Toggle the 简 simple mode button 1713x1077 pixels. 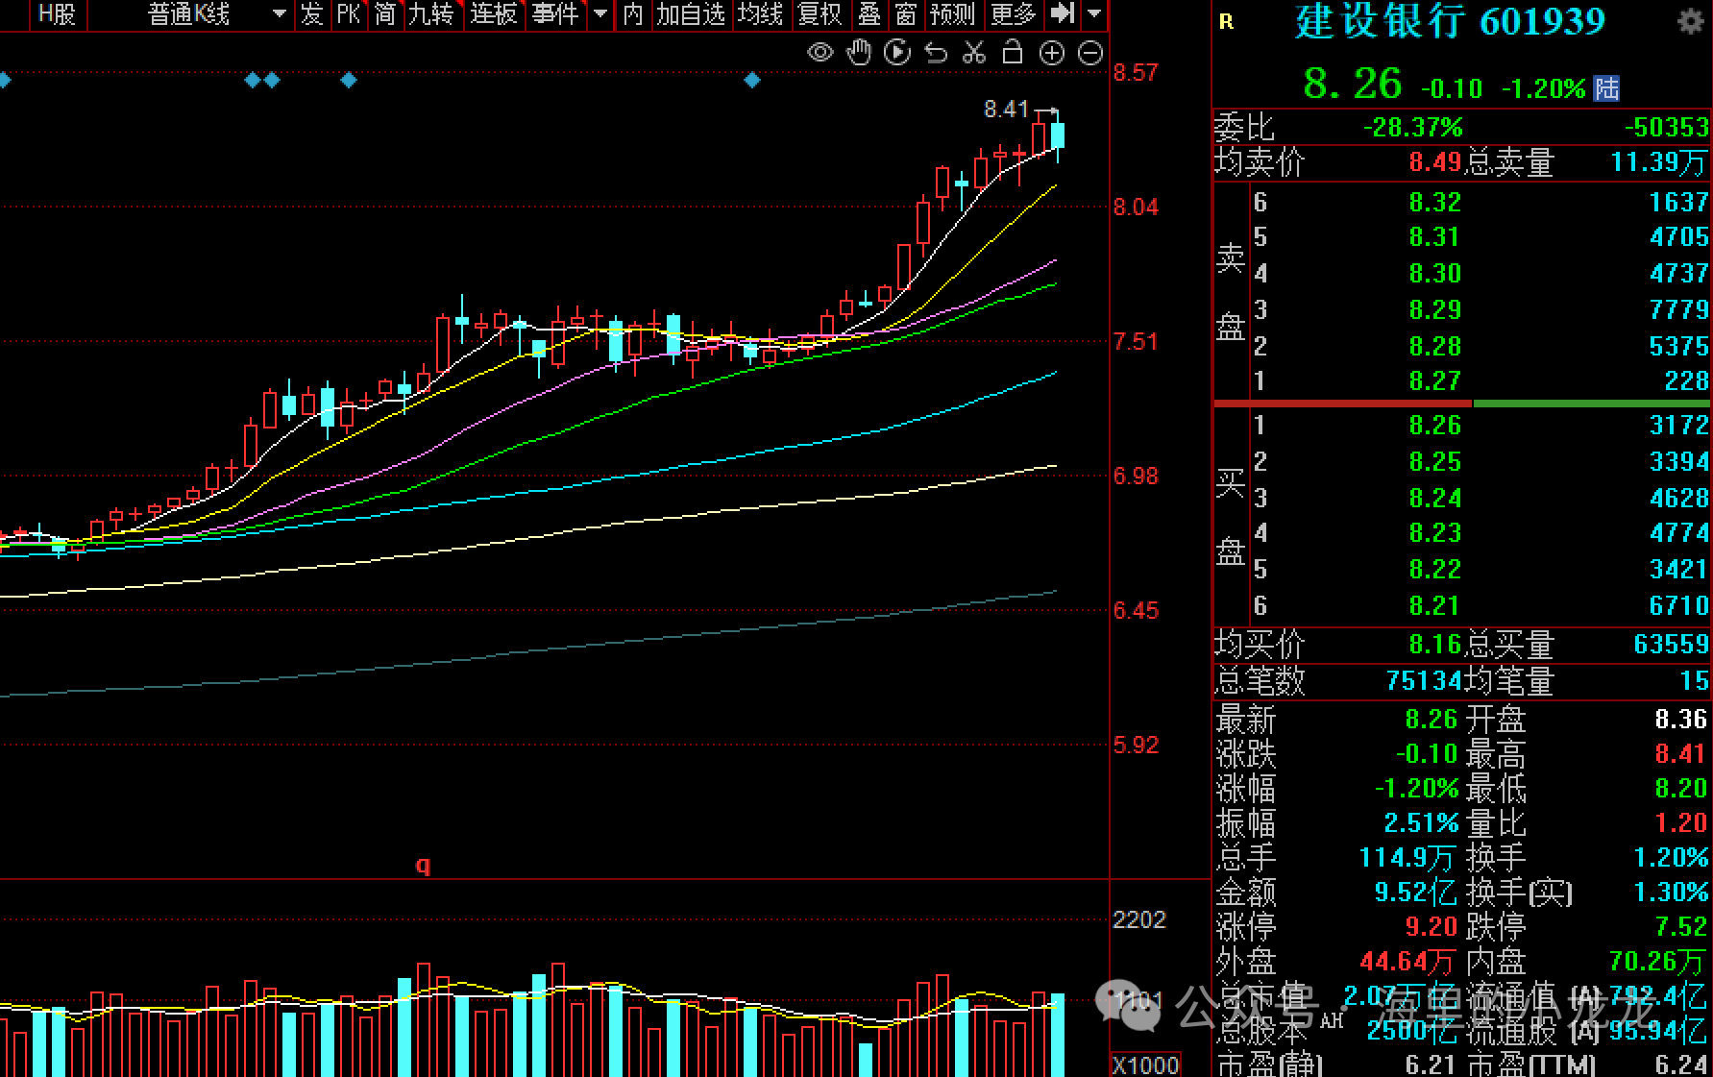tap(384, 13)
